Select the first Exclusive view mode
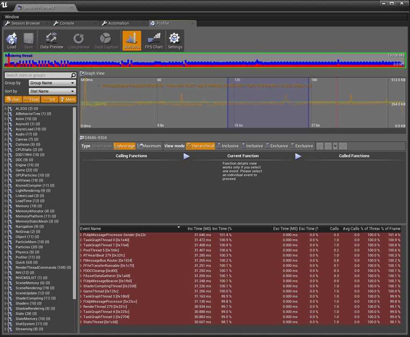The width and height of the screenshot is (410, 337). [277, 146]
